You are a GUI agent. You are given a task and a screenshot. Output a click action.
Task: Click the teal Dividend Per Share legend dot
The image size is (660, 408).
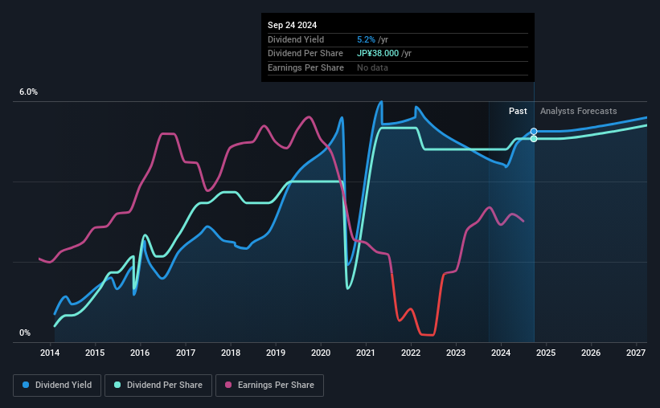[117, 385]
